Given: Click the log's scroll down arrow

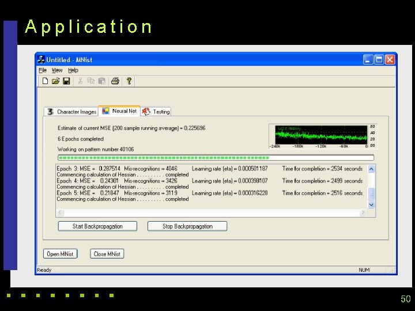Looking at the screenshot, I should pyautogui.click(x=371, y=204).
